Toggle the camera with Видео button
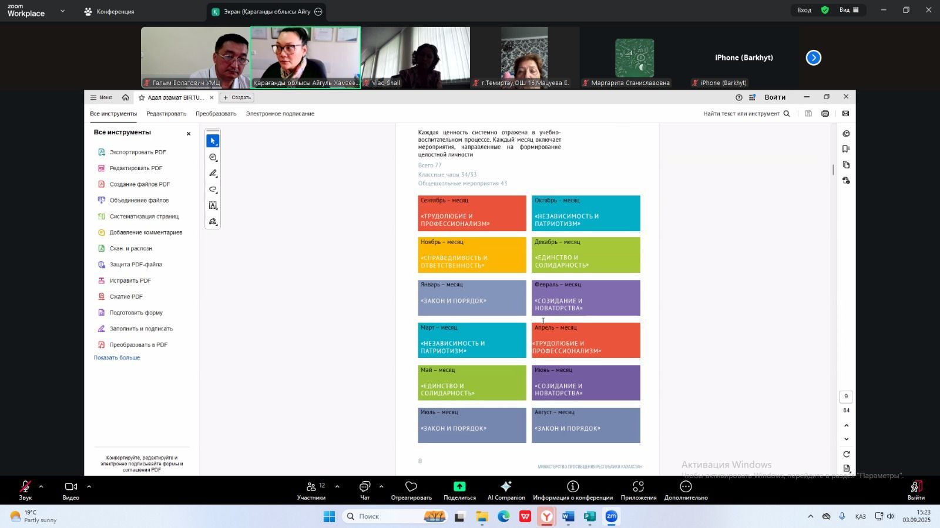Image resolution: width=940 pixels, height=528 pixels. 70,490
